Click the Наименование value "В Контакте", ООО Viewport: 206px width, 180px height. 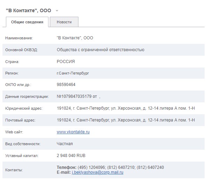point(75,38)
